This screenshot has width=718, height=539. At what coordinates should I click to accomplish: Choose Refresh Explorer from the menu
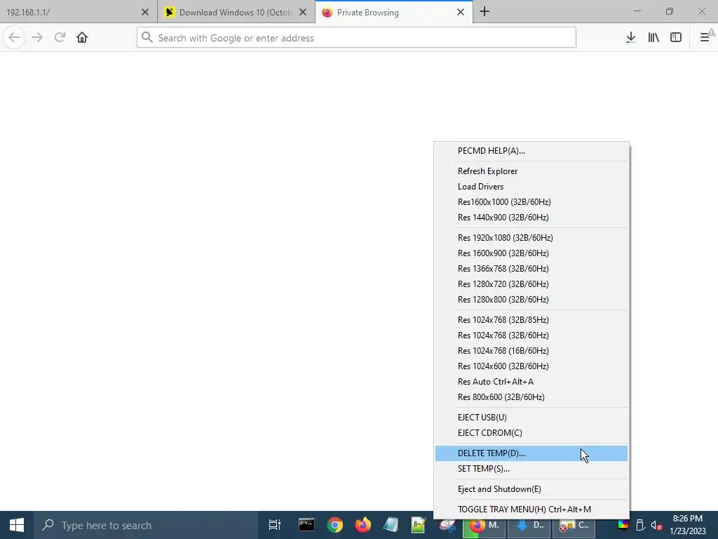tap(531, 171)
